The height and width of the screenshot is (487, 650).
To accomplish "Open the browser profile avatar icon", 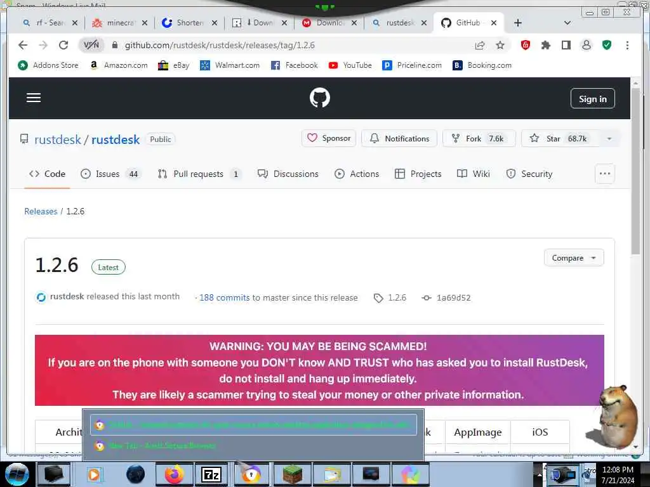I will (586, 45).
